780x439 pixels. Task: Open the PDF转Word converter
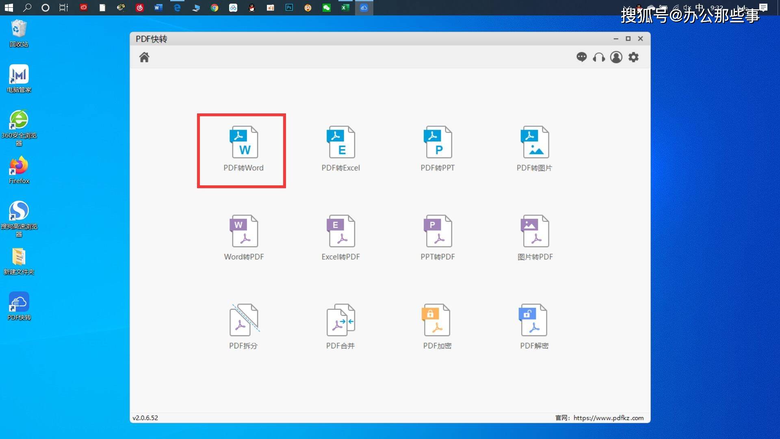243,149
